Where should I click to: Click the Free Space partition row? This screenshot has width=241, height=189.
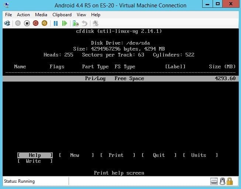[x=121, y=78]
